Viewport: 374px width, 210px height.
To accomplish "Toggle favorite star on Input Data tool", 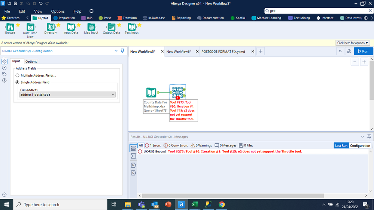I will tap(79, 25).
